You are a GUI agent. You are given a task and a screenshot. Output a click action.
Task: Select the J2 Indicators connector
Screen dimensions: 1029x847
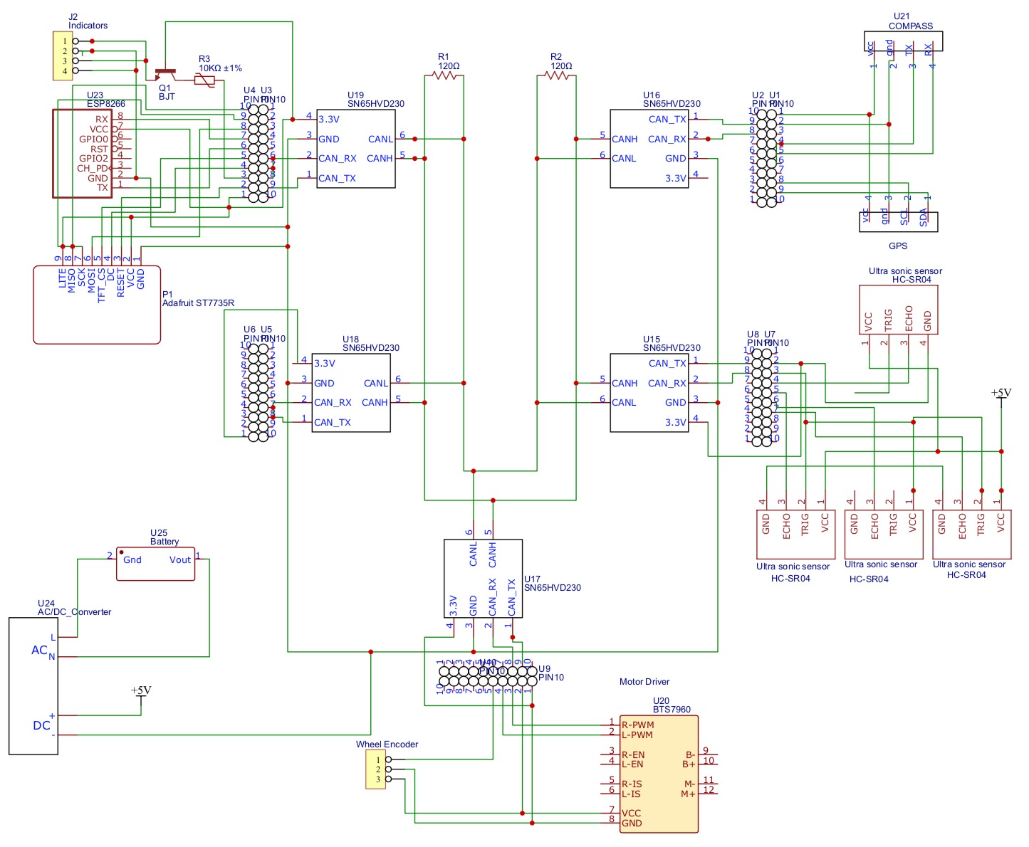tap(63, 56)
